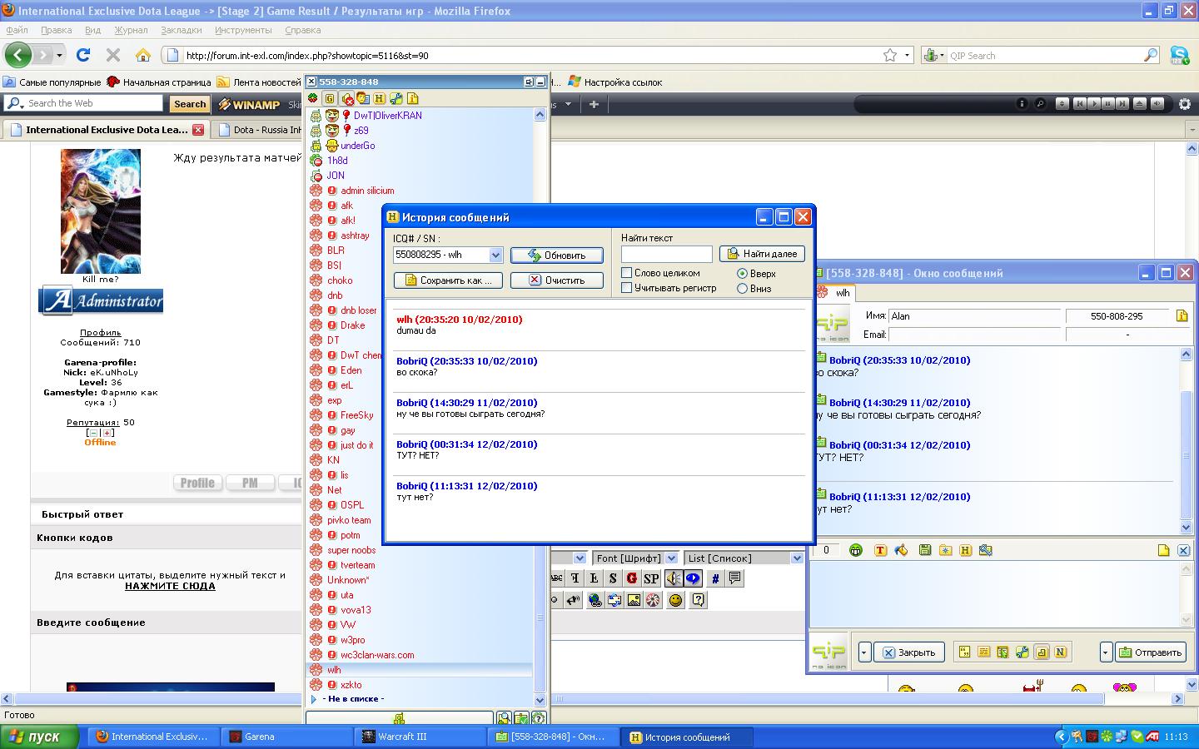The width and height of the screenshot is (1199, 749).
Task: Open the history (H) icon in QIP contact list toolbar
Action: click(x=379, y=99)
